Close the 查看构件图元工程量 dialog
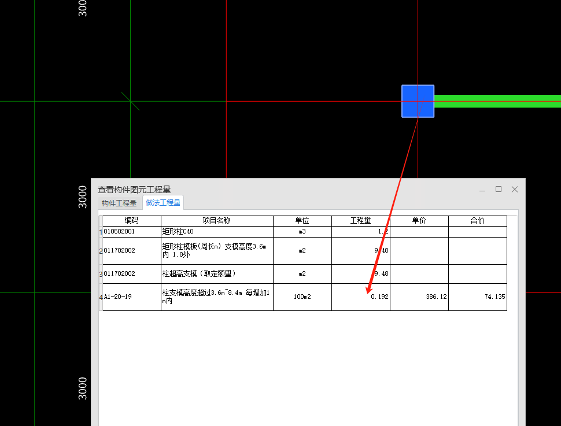This screenshot has width=561, height=426. (515, 189)
